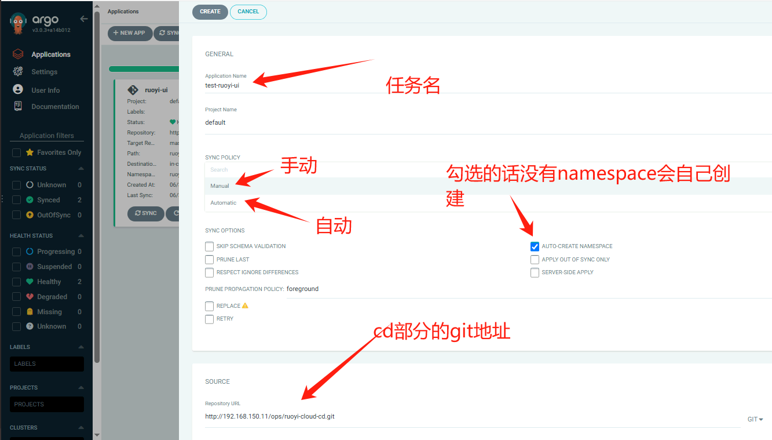Viewport: 772px width, 440px height.
Task: Click the Argo octopus logo
Action: (19, 23)
